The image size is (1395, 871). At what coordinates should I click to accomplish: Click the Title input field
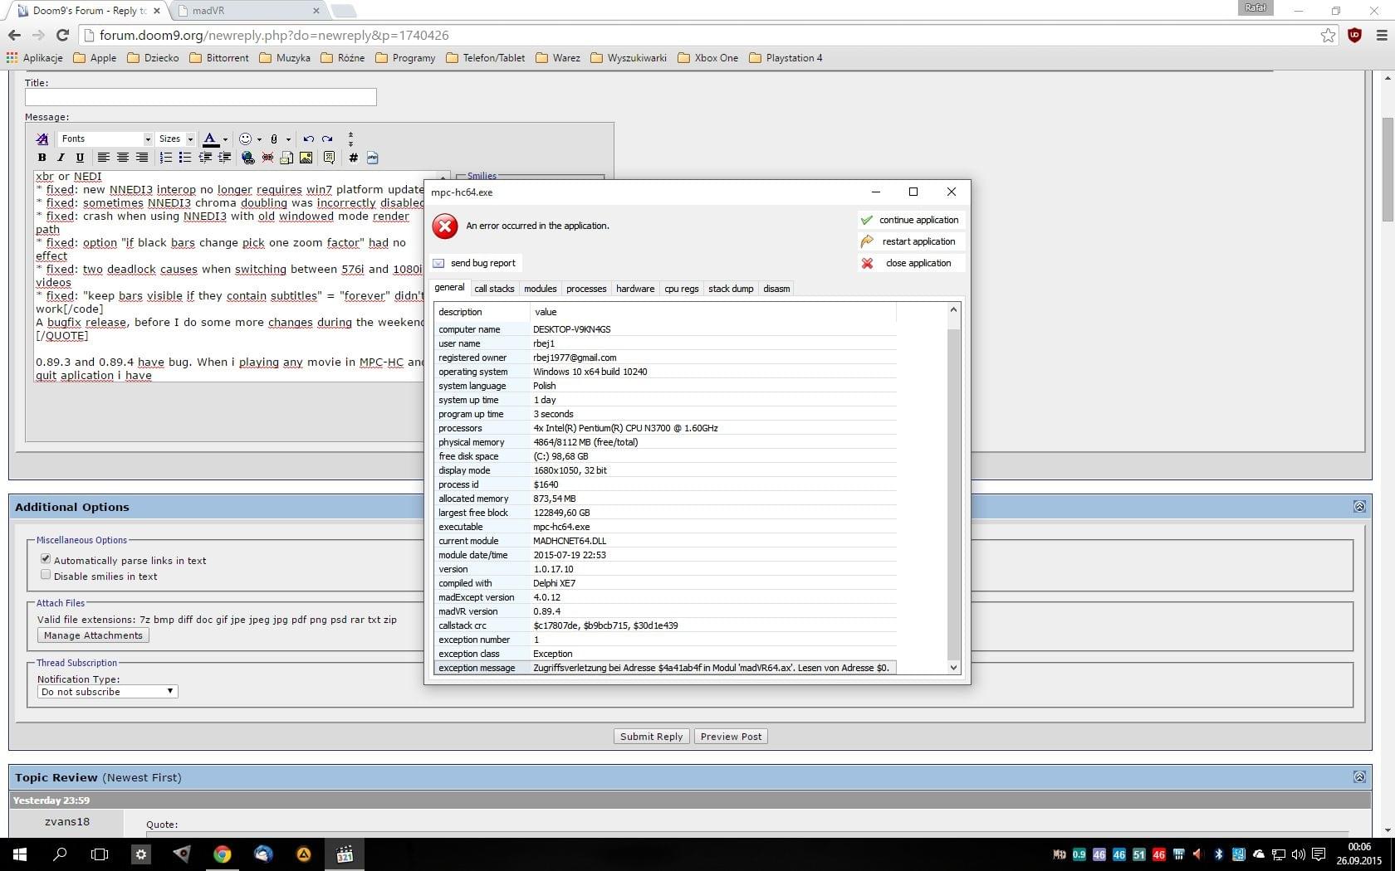(x=200, y=97)
